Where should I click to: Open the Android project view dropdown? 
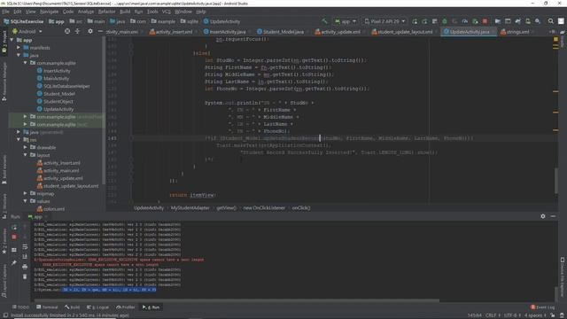pyautogui.click(x=27, y=32)
